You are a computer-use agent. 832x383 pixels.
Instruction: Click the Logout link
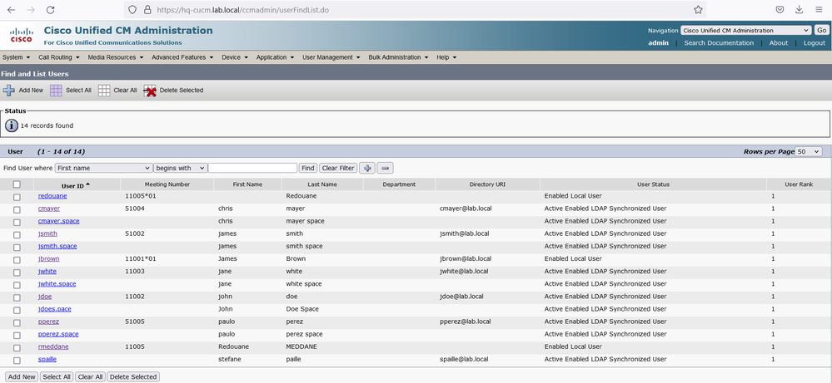pyautogui.click(x=815, y=43)
